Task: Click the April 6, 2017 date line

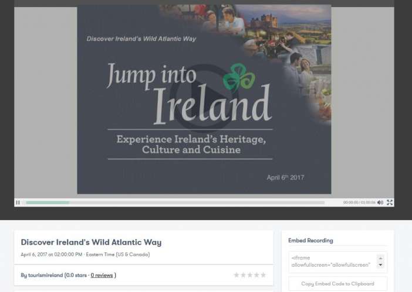Action: point(85,255)
